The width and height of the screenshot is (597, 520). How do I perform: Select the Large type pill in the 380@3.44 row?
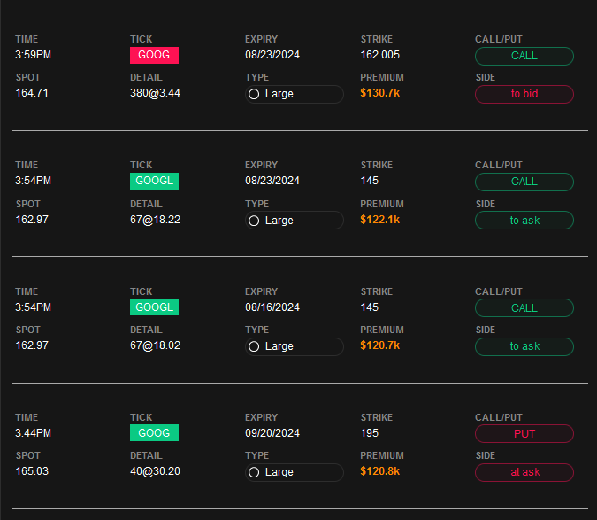coord(295,94)
